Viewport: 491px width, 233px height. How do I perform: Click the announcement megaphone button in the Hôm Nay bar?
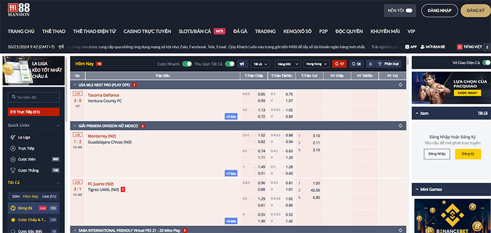coord(242,64)
